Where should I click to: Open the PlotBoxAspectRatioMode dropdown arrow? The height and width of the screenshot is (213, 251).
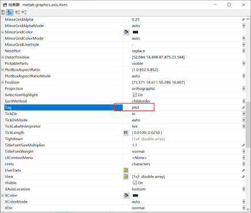click(244, 76)
